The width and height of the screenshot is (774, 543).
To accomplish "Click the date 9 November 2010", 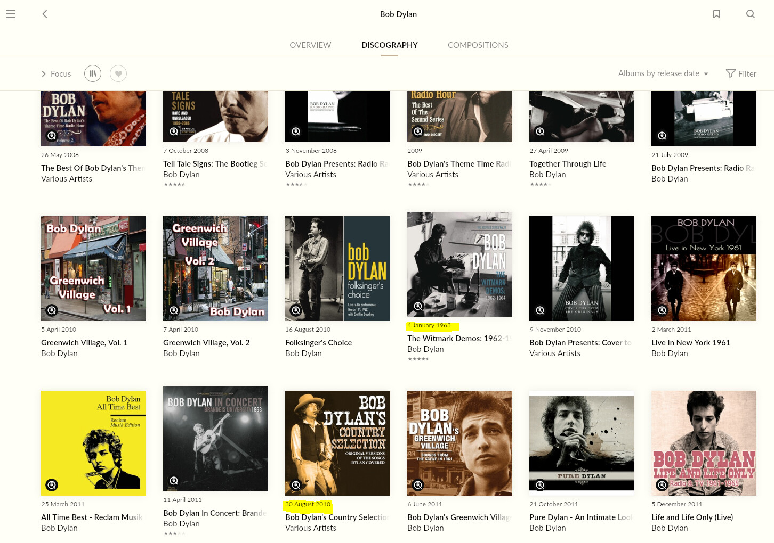I will click(x=555, y=330).
